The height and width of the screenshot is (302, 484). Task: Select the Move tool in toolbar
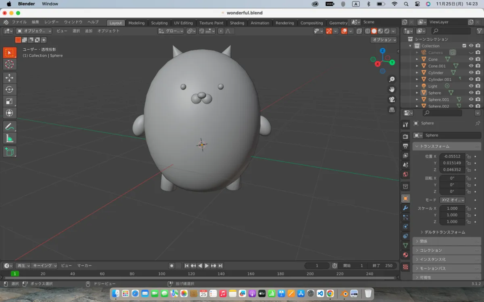coord(9,78)
